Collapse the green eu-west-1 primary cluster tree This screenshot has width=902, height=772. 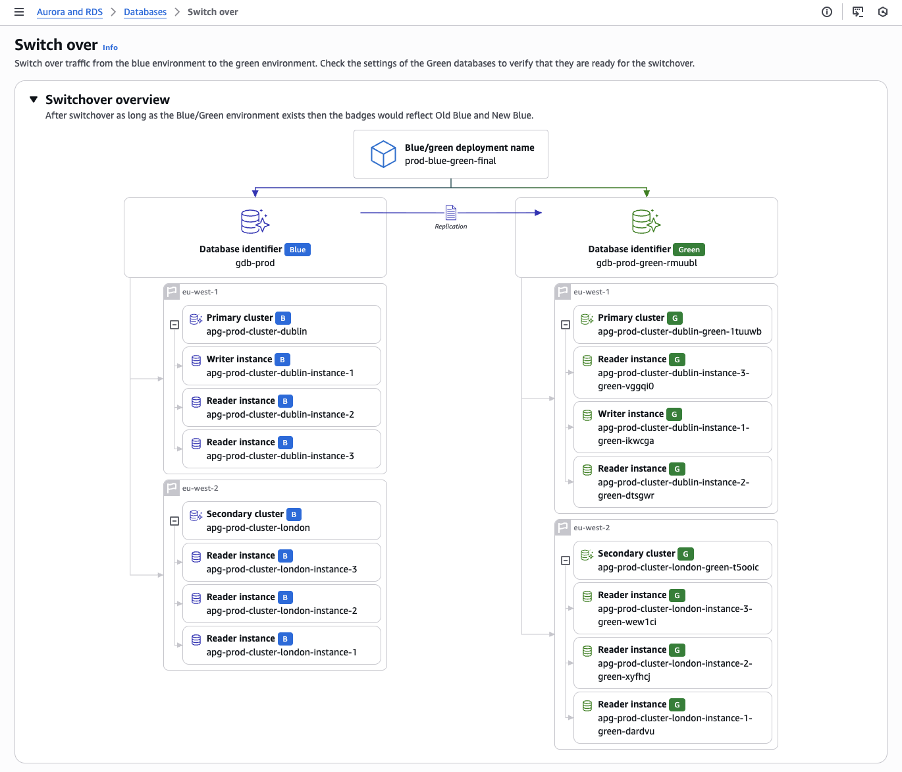(566, 325)
